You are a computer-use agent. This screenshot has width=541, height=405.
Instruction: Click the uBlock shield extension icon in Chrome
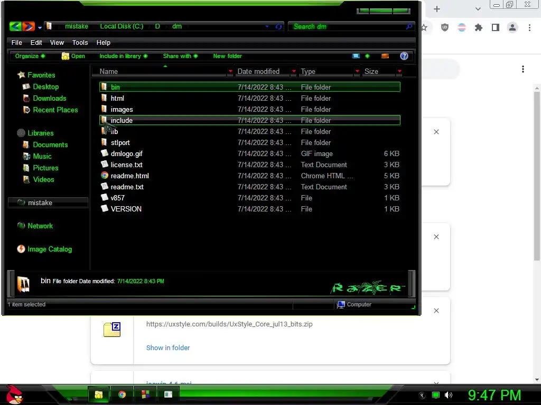(445, 27)
